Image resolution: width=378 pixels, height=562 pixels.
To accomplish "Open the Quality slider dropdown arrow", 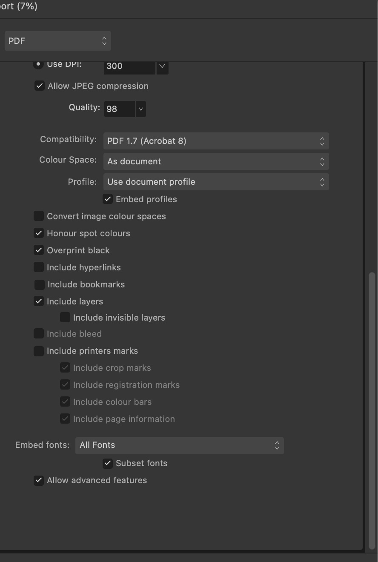I will pos(141,109).
